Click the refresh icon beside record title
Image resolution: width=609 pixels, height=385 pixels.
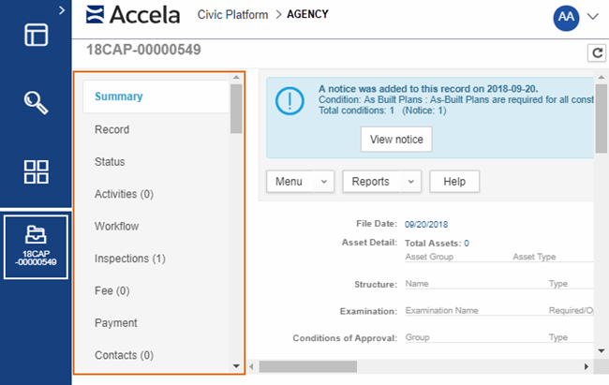tap(594, 52)
